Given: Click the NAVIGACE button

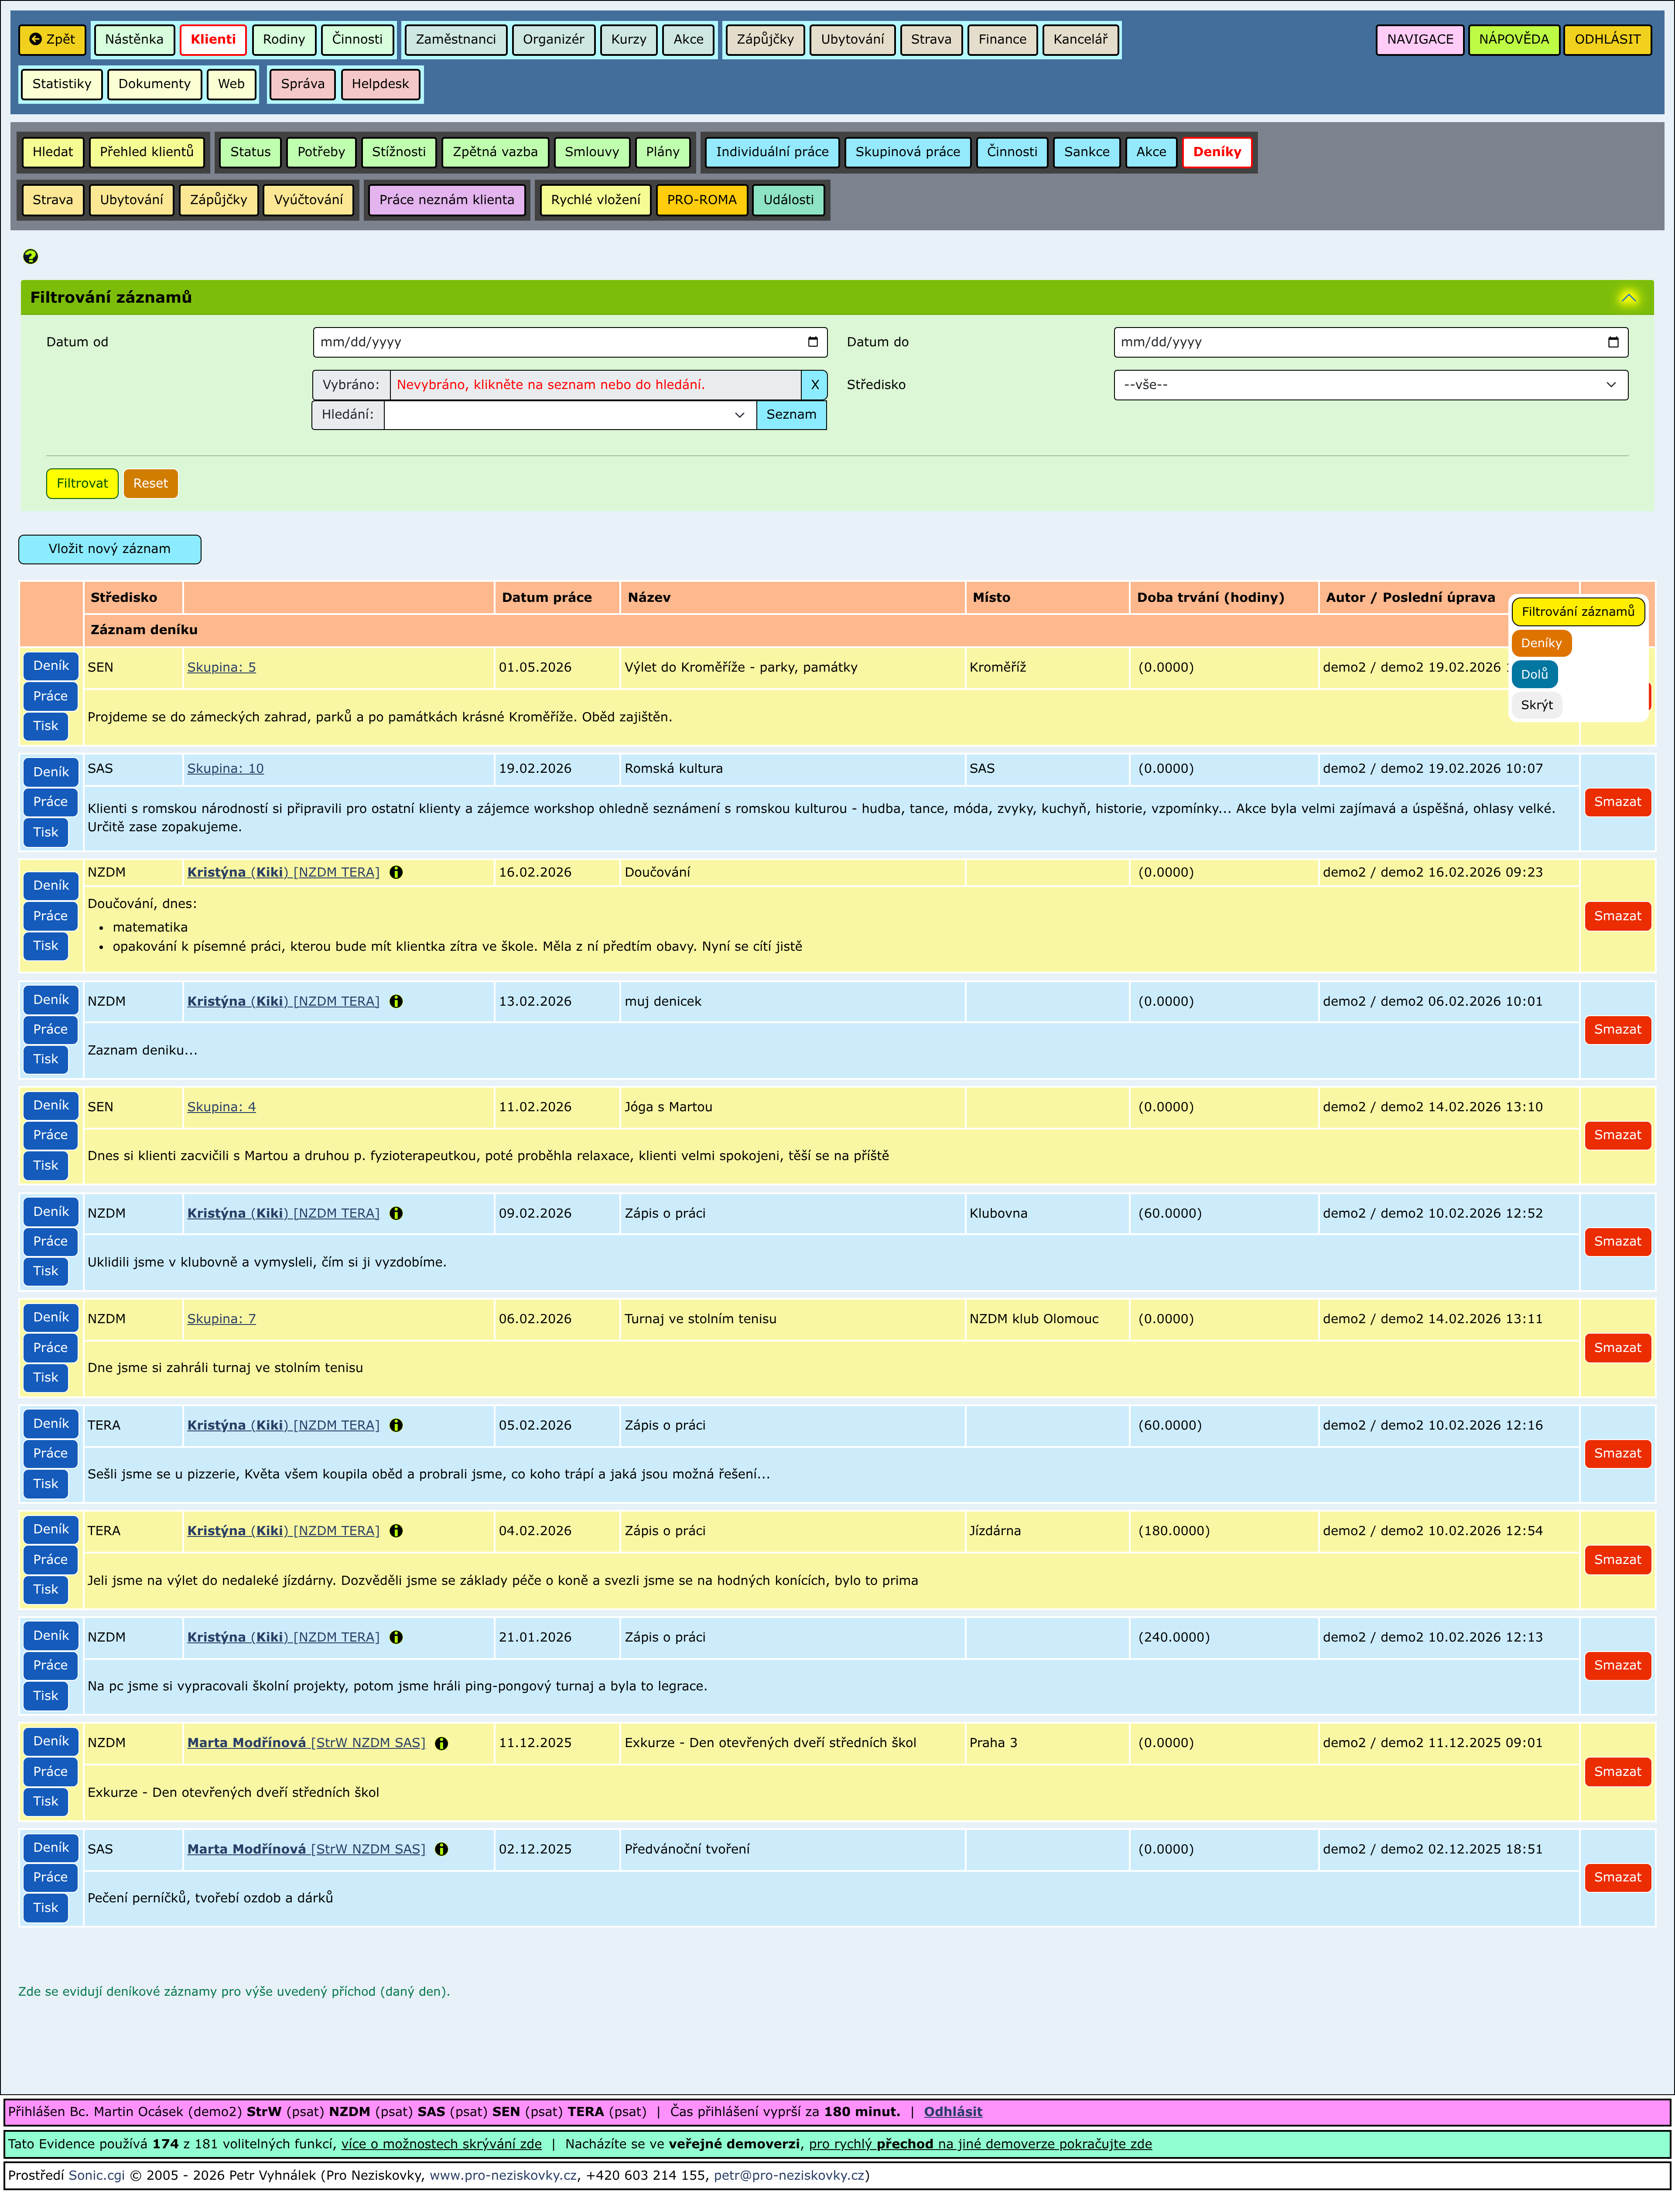Looking at the screenshot, I should coord(1420,40).
